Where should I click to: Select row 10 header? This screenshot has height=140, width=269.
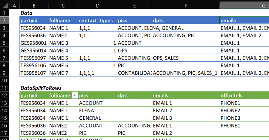point(4,81)
